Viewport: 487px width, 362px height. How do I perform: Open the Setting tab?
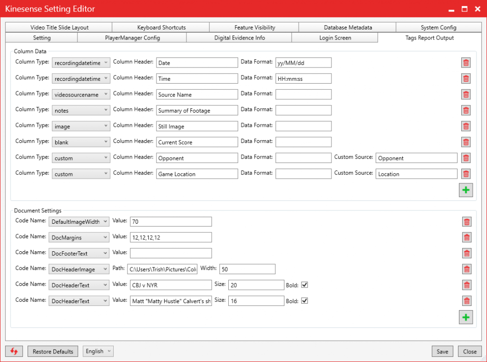42,38
